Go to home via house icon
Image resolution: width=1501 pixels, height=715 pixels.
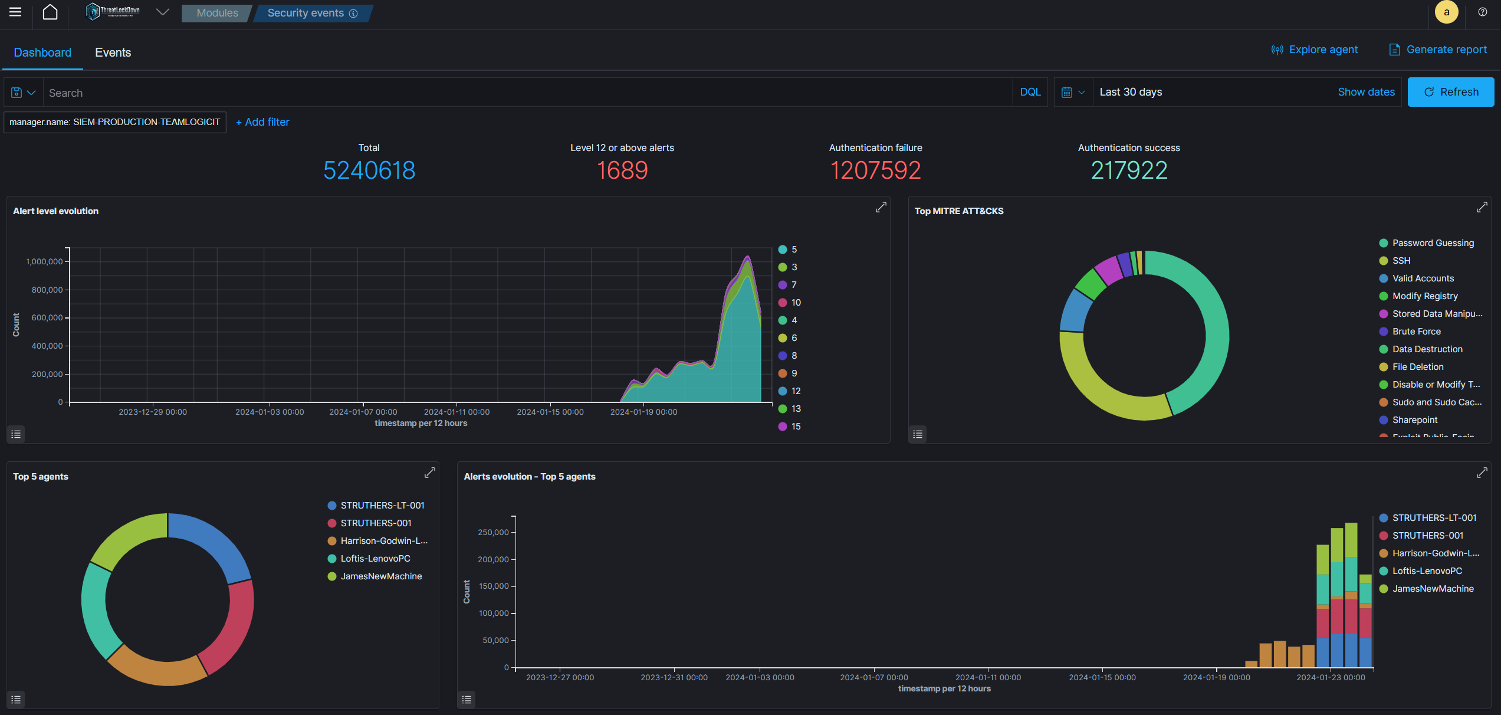pos(50,12)
